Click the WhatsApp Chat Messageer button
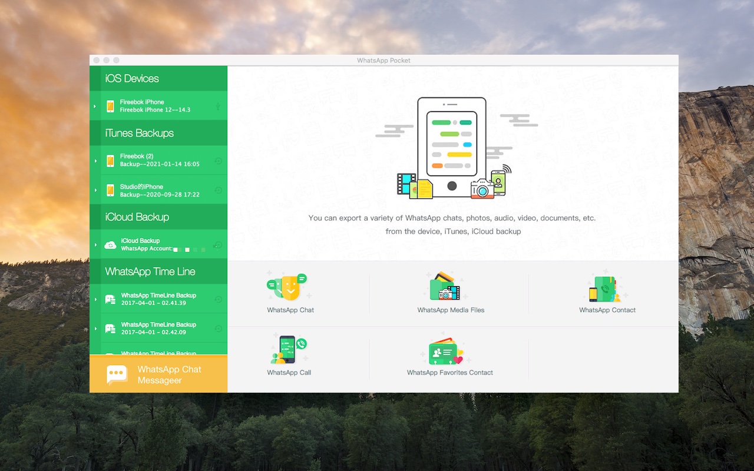754x471 pixels. point(158,374)
